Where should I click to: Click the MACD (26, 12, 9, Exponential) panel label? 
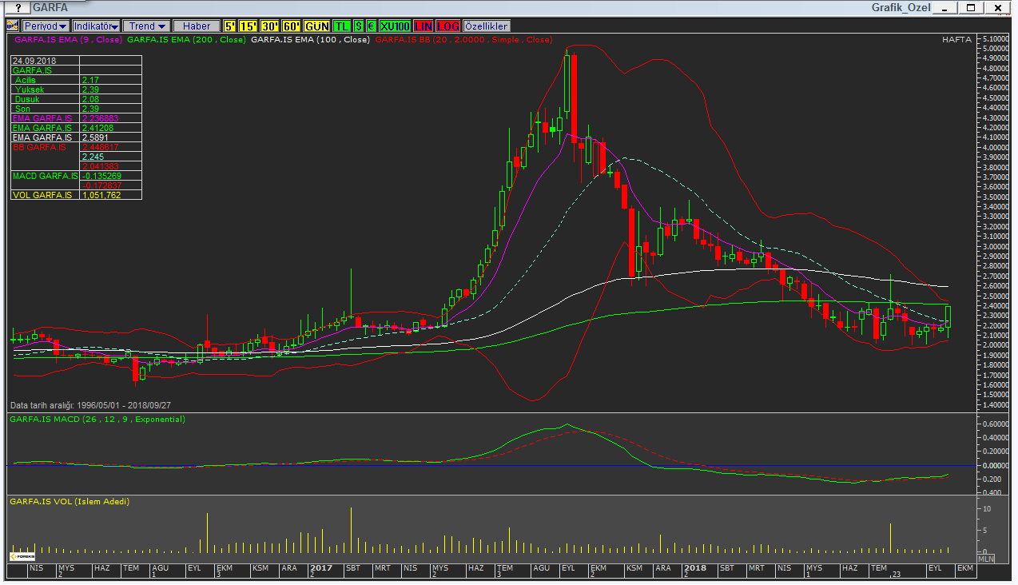(x=97, y=419)
